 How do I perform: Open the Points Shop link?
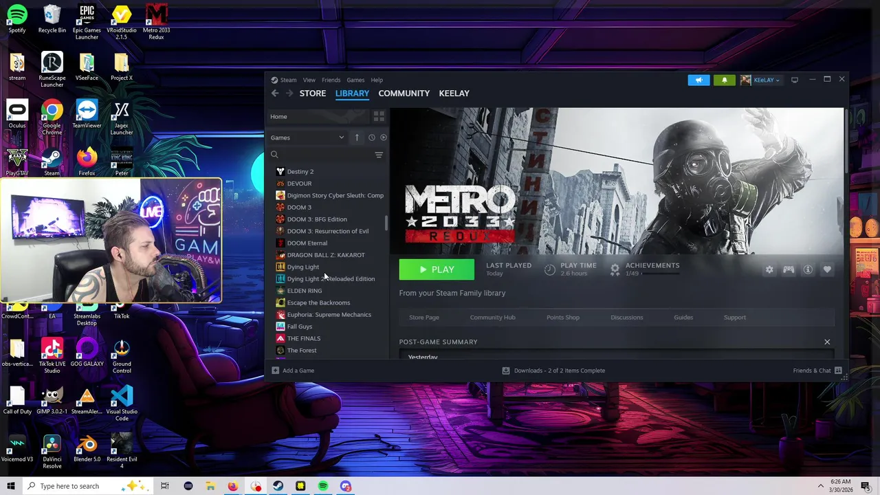pyautogui.click(x=563, y=318)
